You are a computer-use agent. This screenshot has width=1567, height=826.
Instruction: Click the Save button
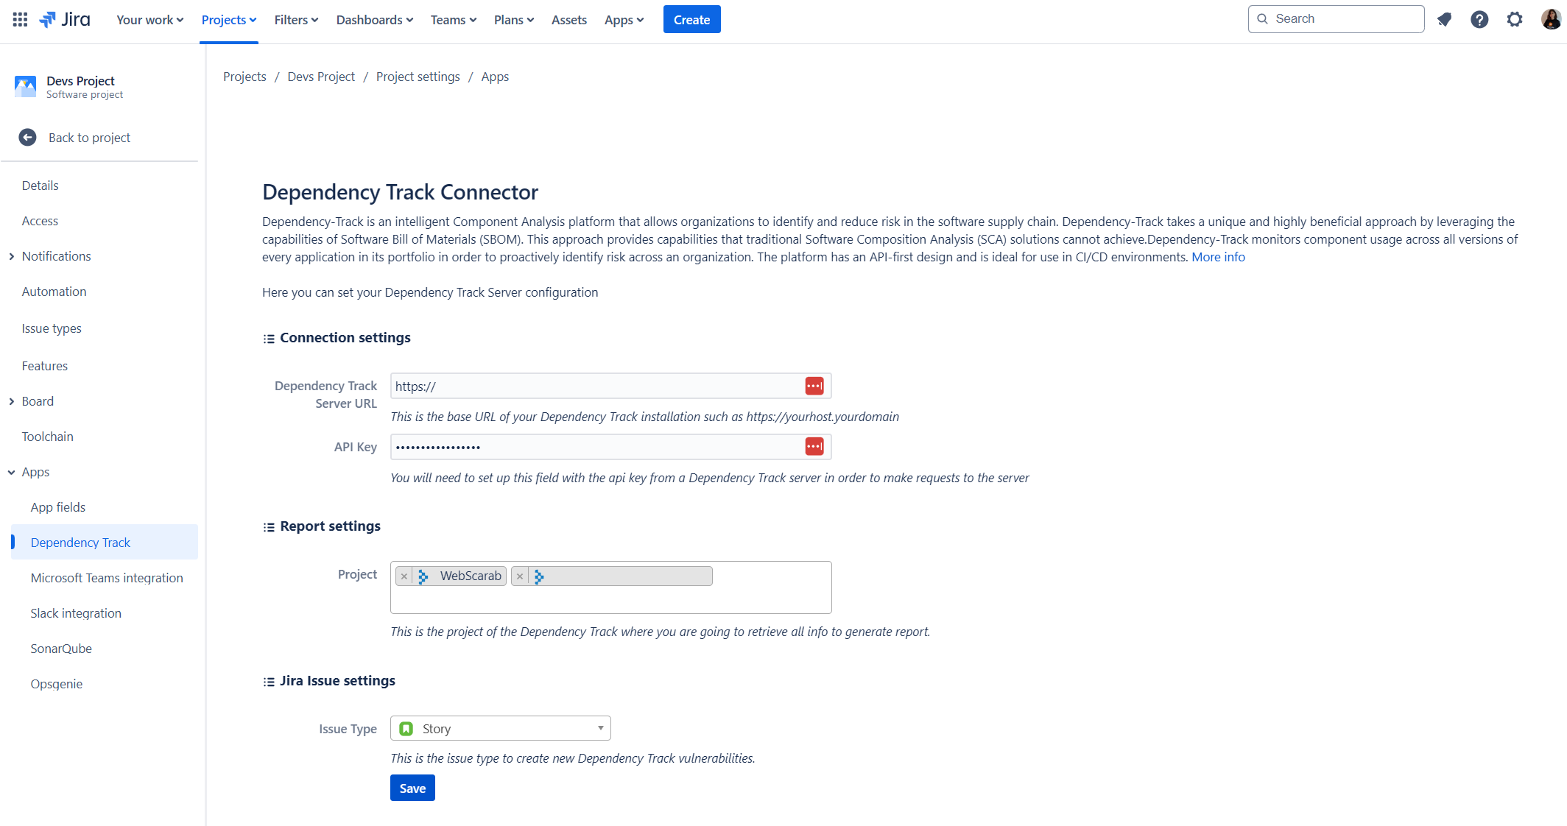[412, 788]
